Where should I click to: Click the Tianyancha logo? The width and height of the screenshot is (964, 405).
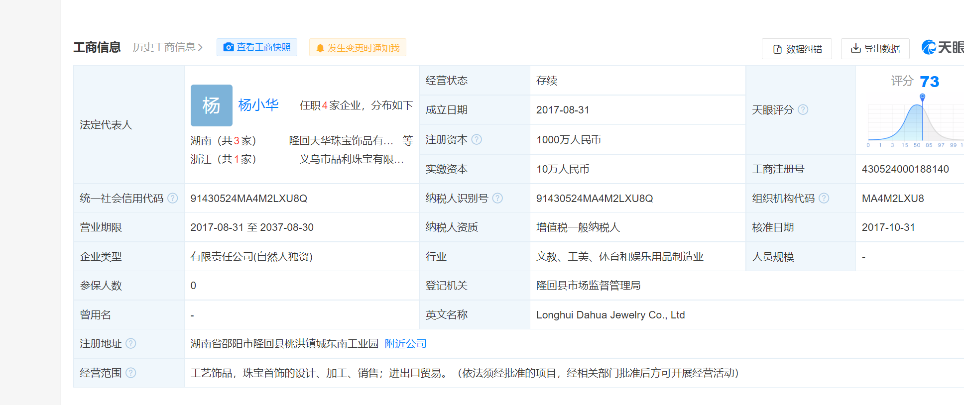pyautogui.click(x=943, y=47)
